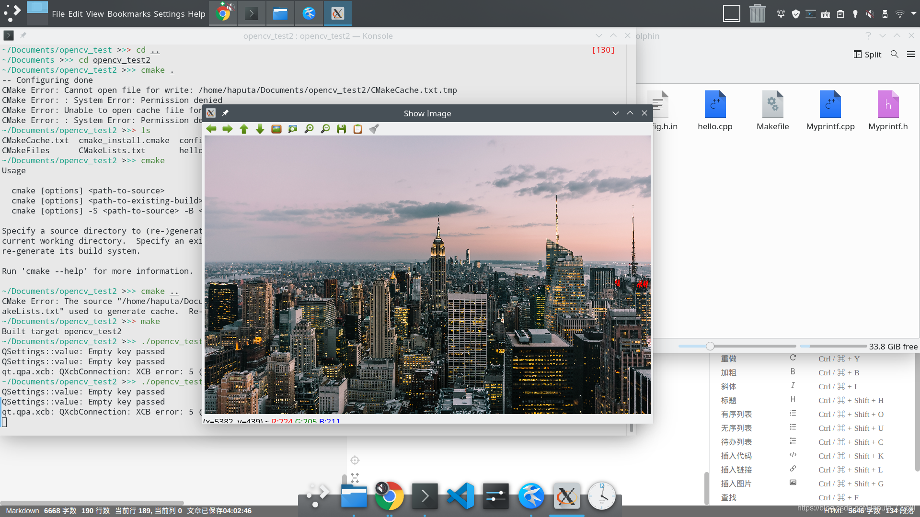The width and height of the screenshot is (920, 517).
Task: Open the notifications bell in the system tray
Action: 781,14
